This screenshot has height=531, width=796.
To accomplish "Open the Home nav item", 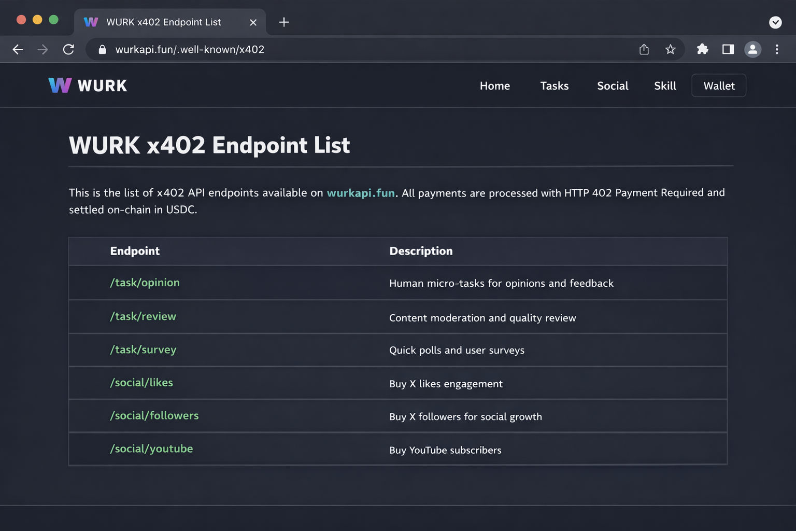I will point(495,86).
